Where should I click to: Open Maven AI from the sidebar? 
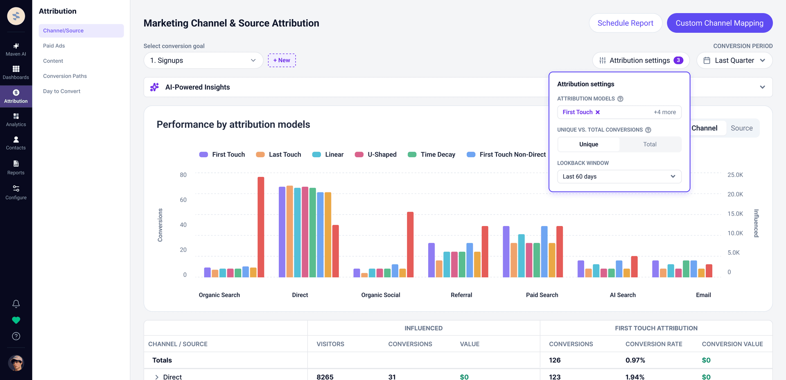tap(16, 49)
